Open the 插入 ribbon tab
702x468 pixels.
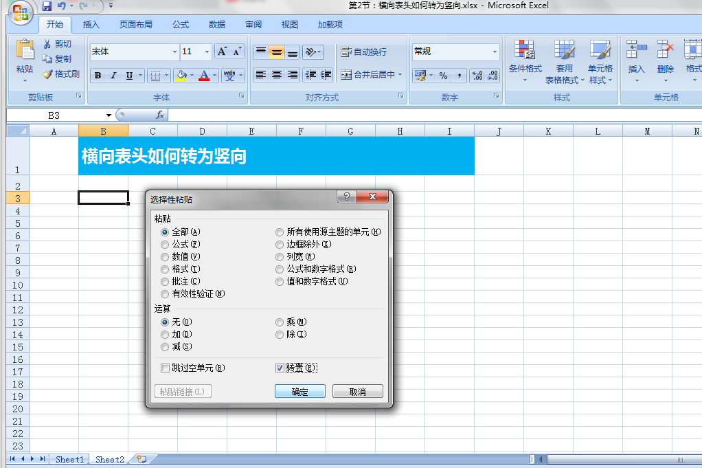pyautogui.click(x=91, y=25)
